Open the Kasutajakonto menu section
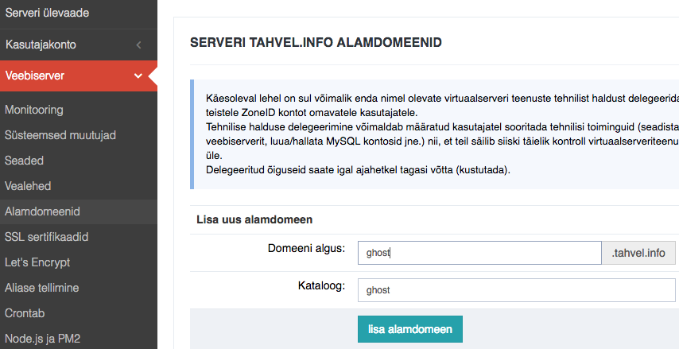679x349 pixels. [x=79, y=45]
